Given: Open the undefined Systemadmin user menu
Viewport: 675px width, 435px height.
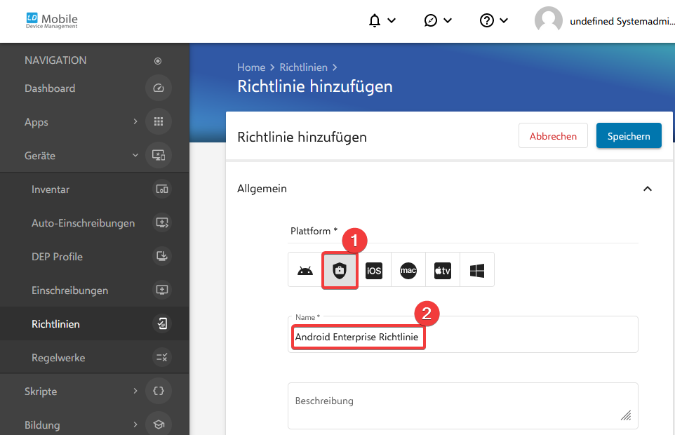Looking at the screenshot, I should (622, 21).
